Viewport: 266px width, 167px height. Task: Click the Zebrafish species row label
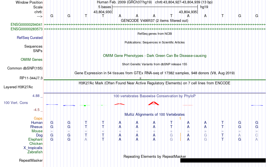[x=35, y=152]
